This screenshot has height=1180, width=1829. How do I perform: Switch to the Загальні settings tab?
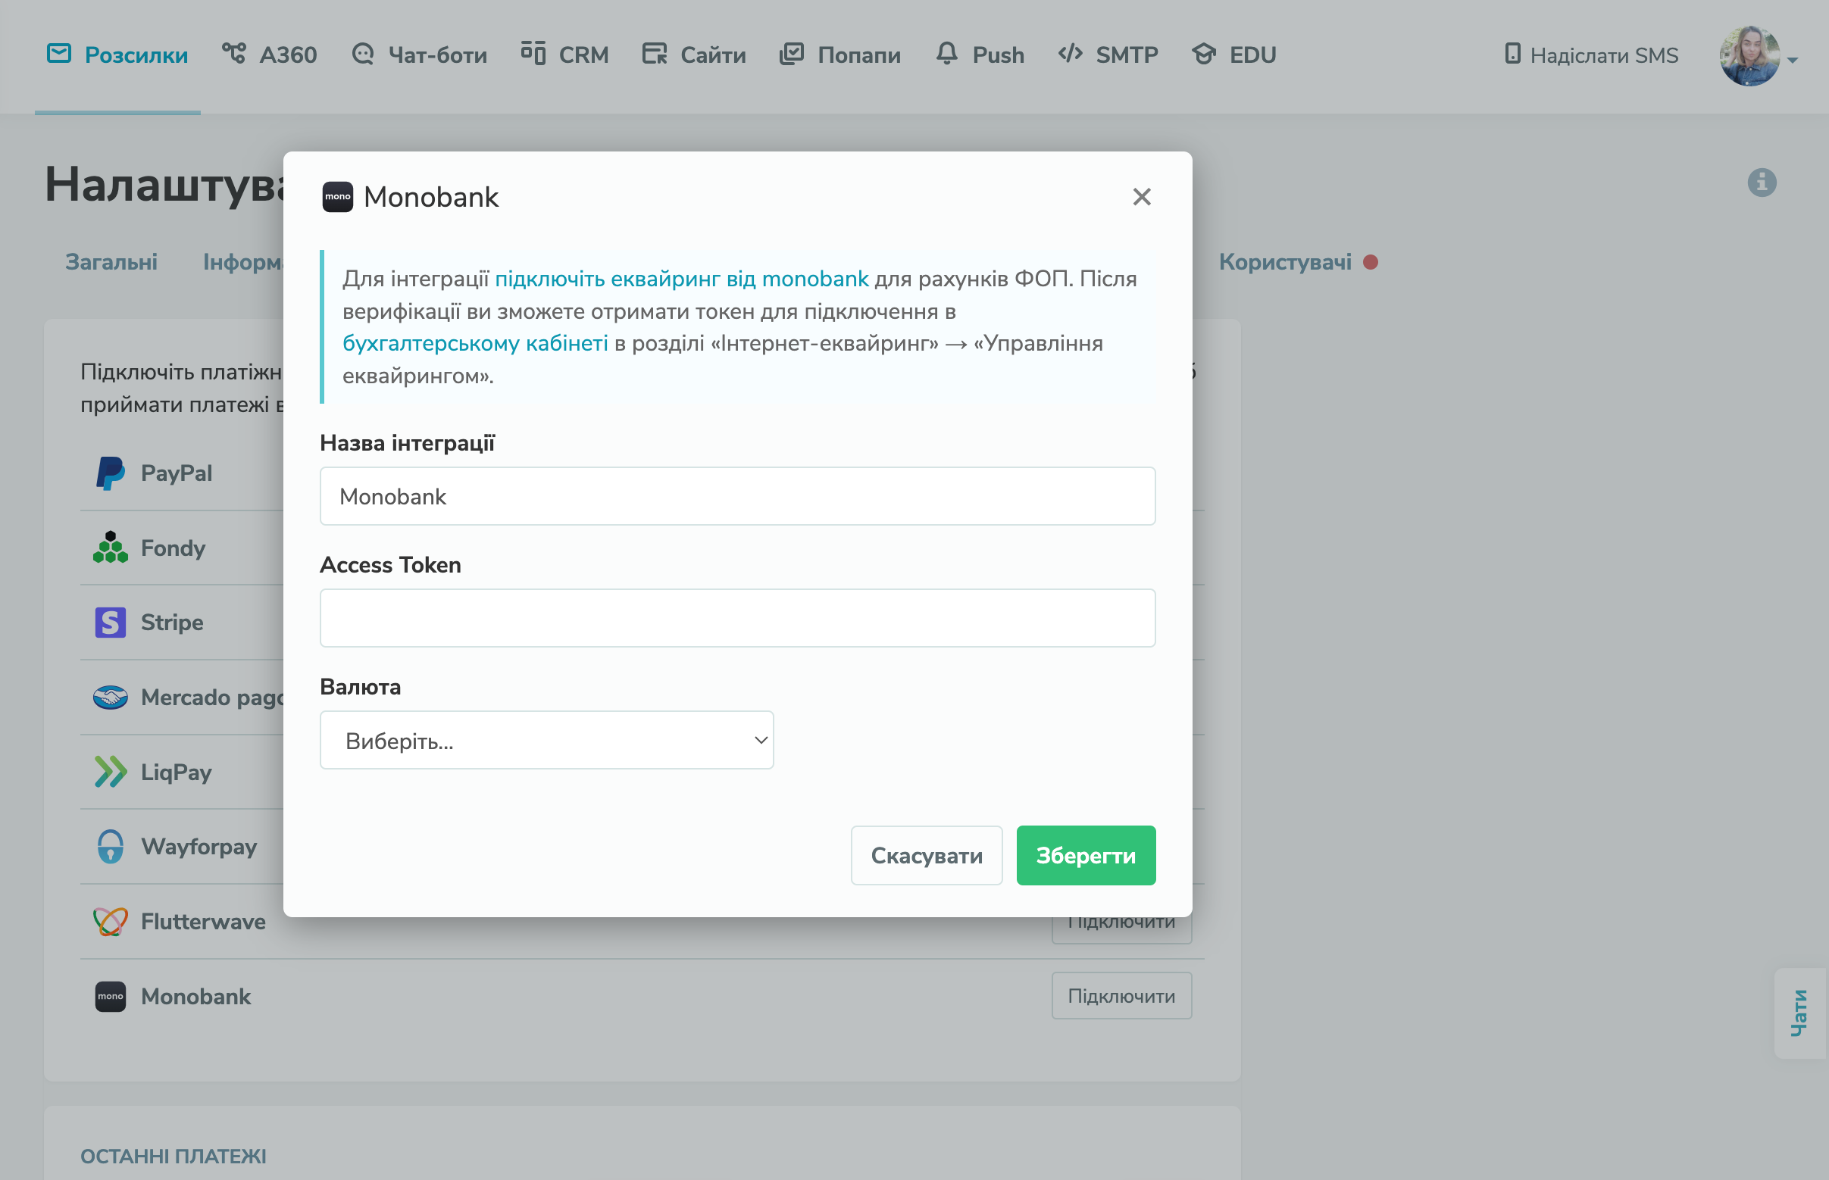pos(111,262)
